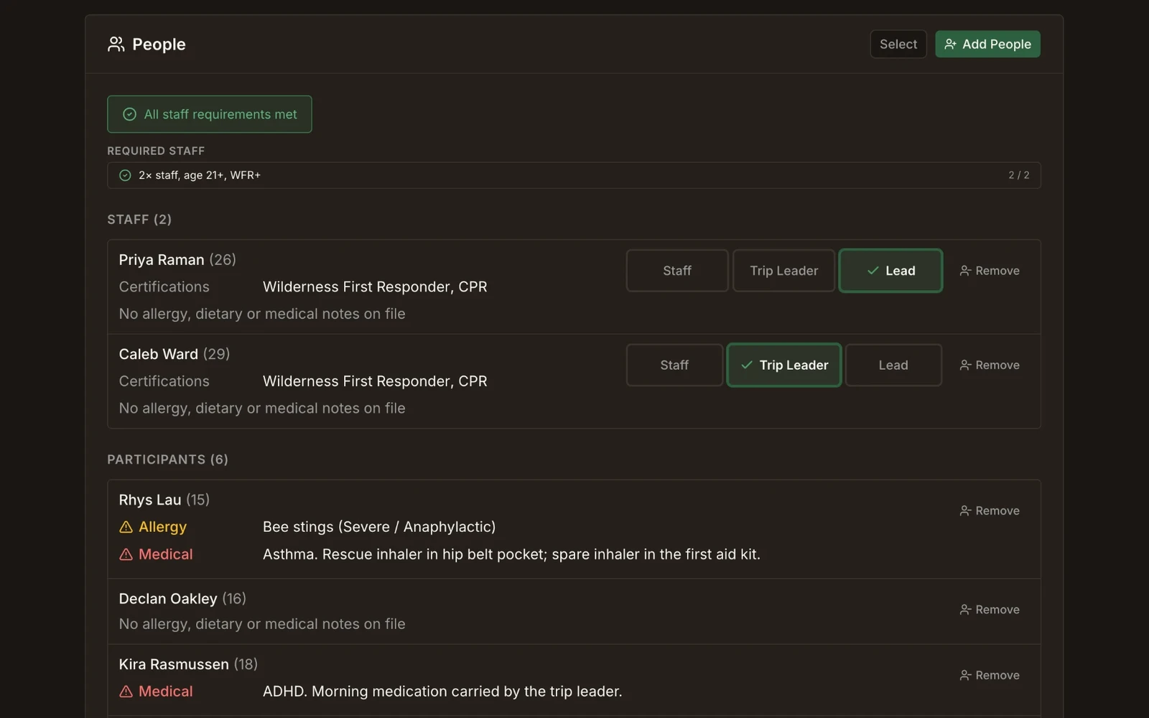Click the 2× staff, age 21+, WFR+ row

(574, 175)
